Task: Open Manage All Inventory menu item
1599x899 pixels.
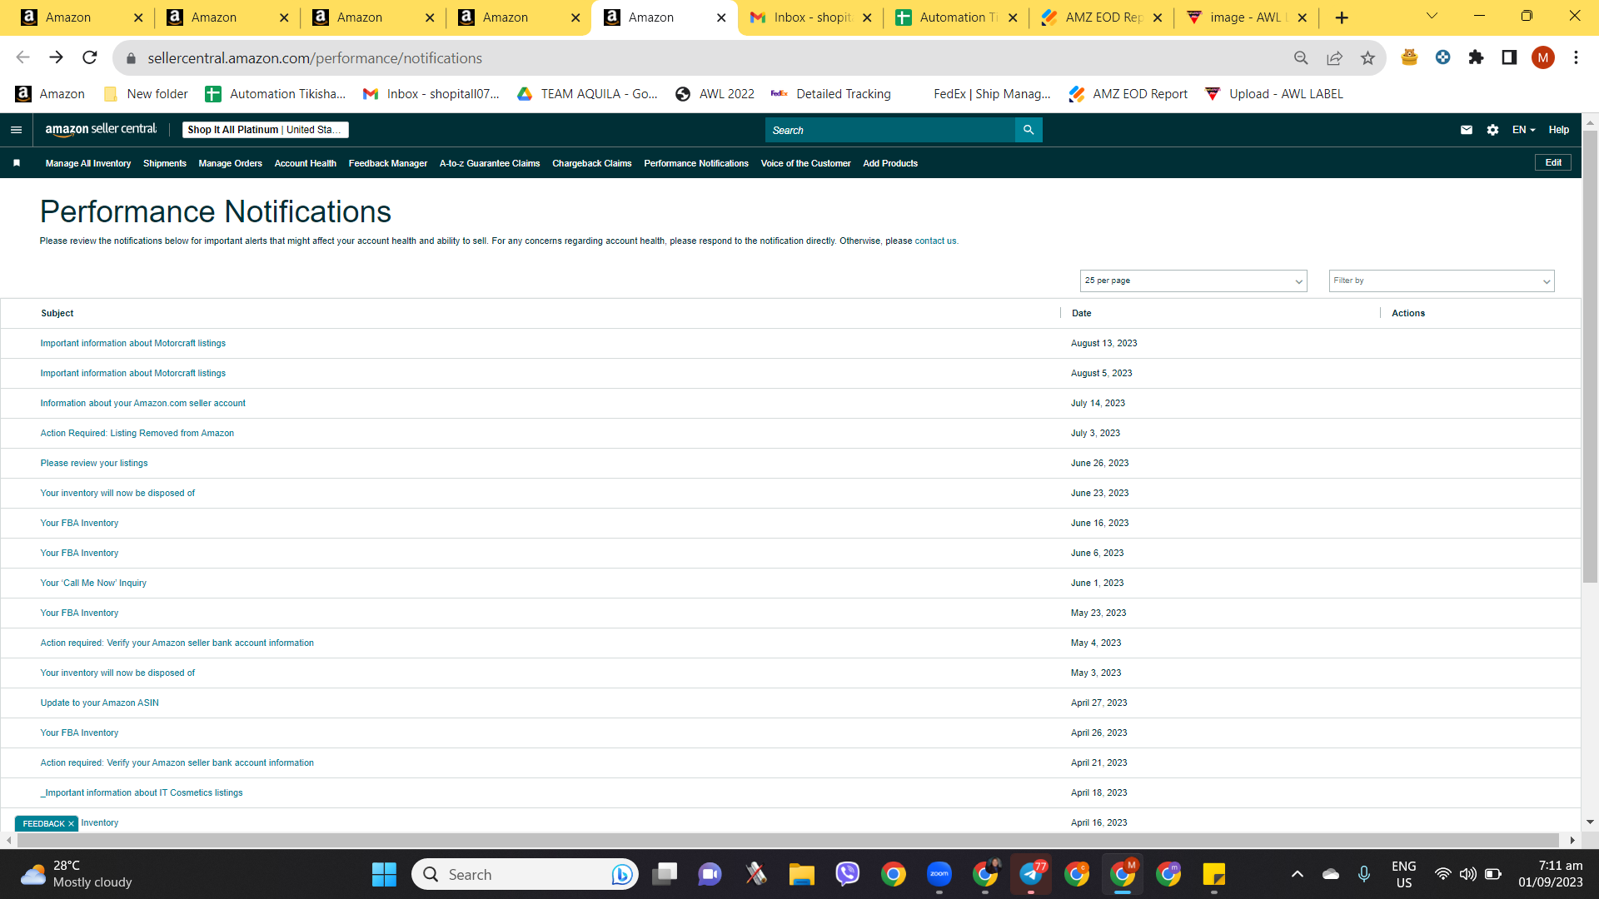Action: click(88, 163)
